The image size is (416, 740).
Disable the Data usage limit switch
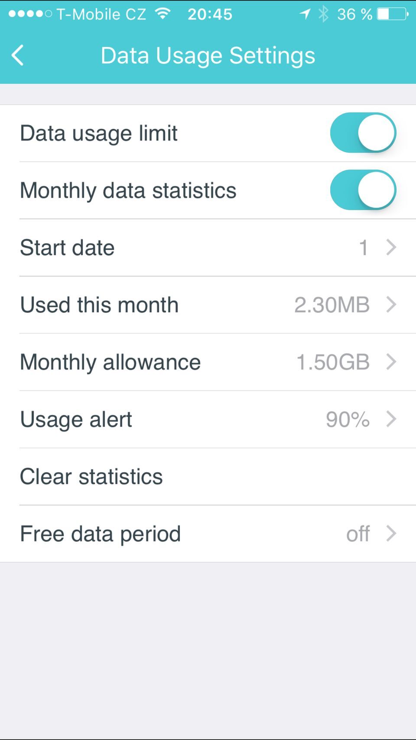pyautogui.click(x=363, y=133)
